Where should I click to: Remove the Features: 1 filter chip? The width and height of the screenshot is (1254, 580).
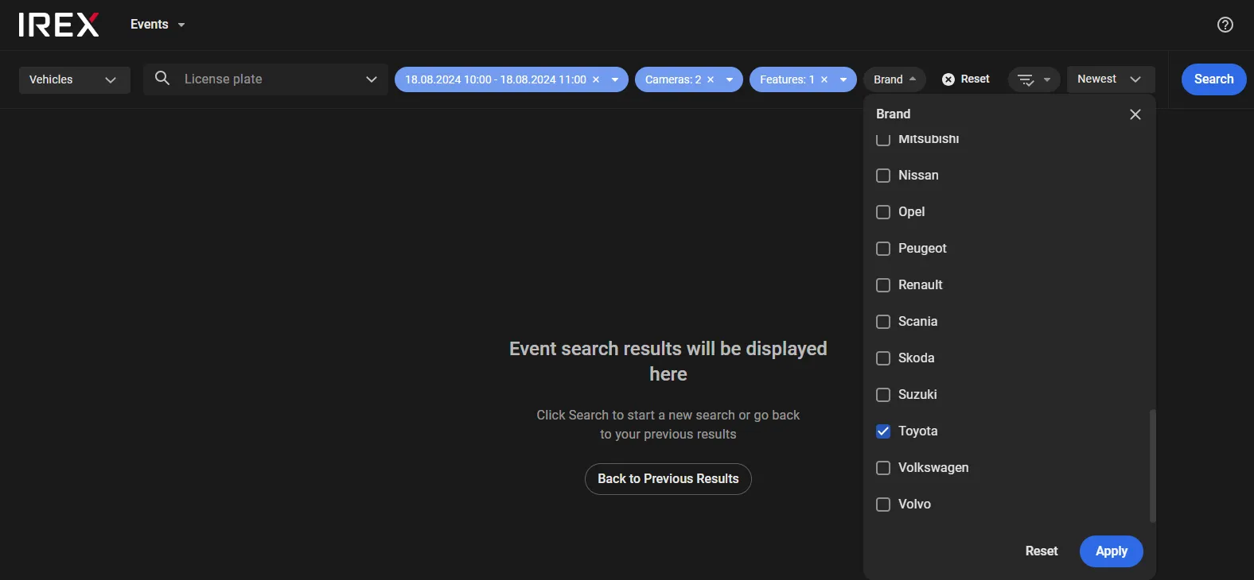point(824,79)
